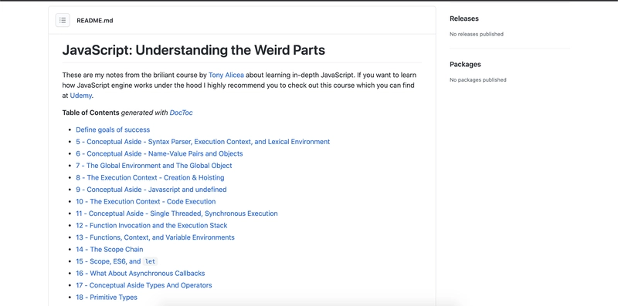Open 15 Scope, ES6, and let
The width and height of the screenshot is (618, 306).
click(x=117, y=261)
